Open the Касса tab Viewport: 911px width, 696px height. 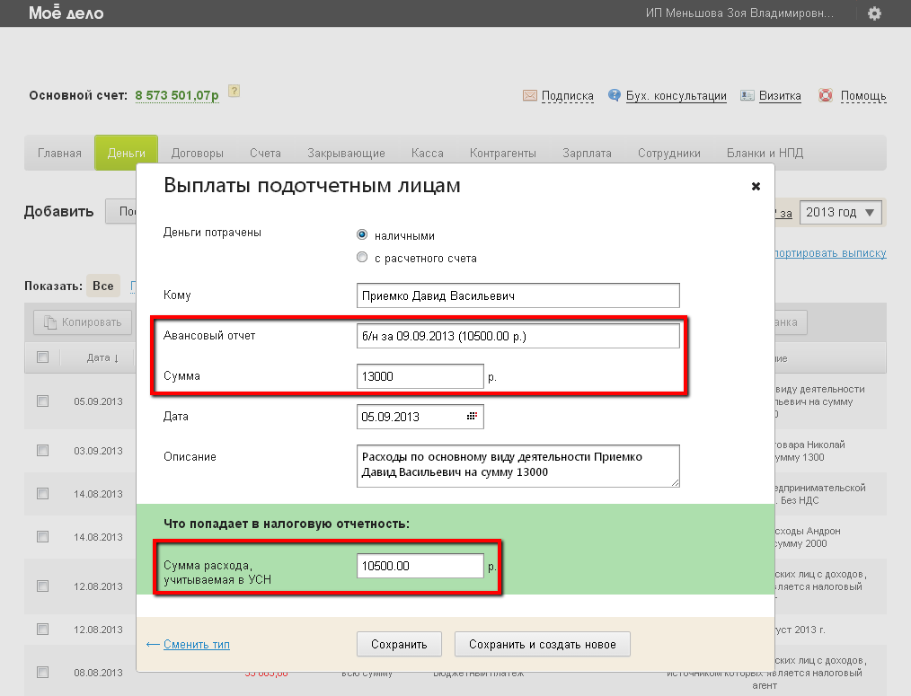tap(428, 153)
